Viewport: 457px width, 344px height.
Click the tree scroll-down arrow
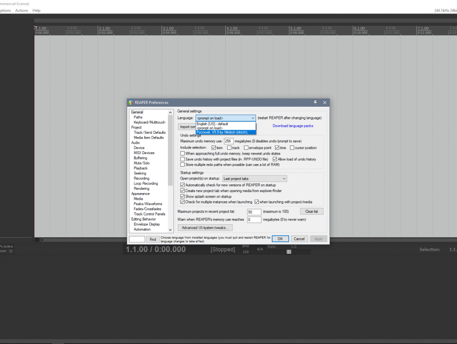(171, 230)
